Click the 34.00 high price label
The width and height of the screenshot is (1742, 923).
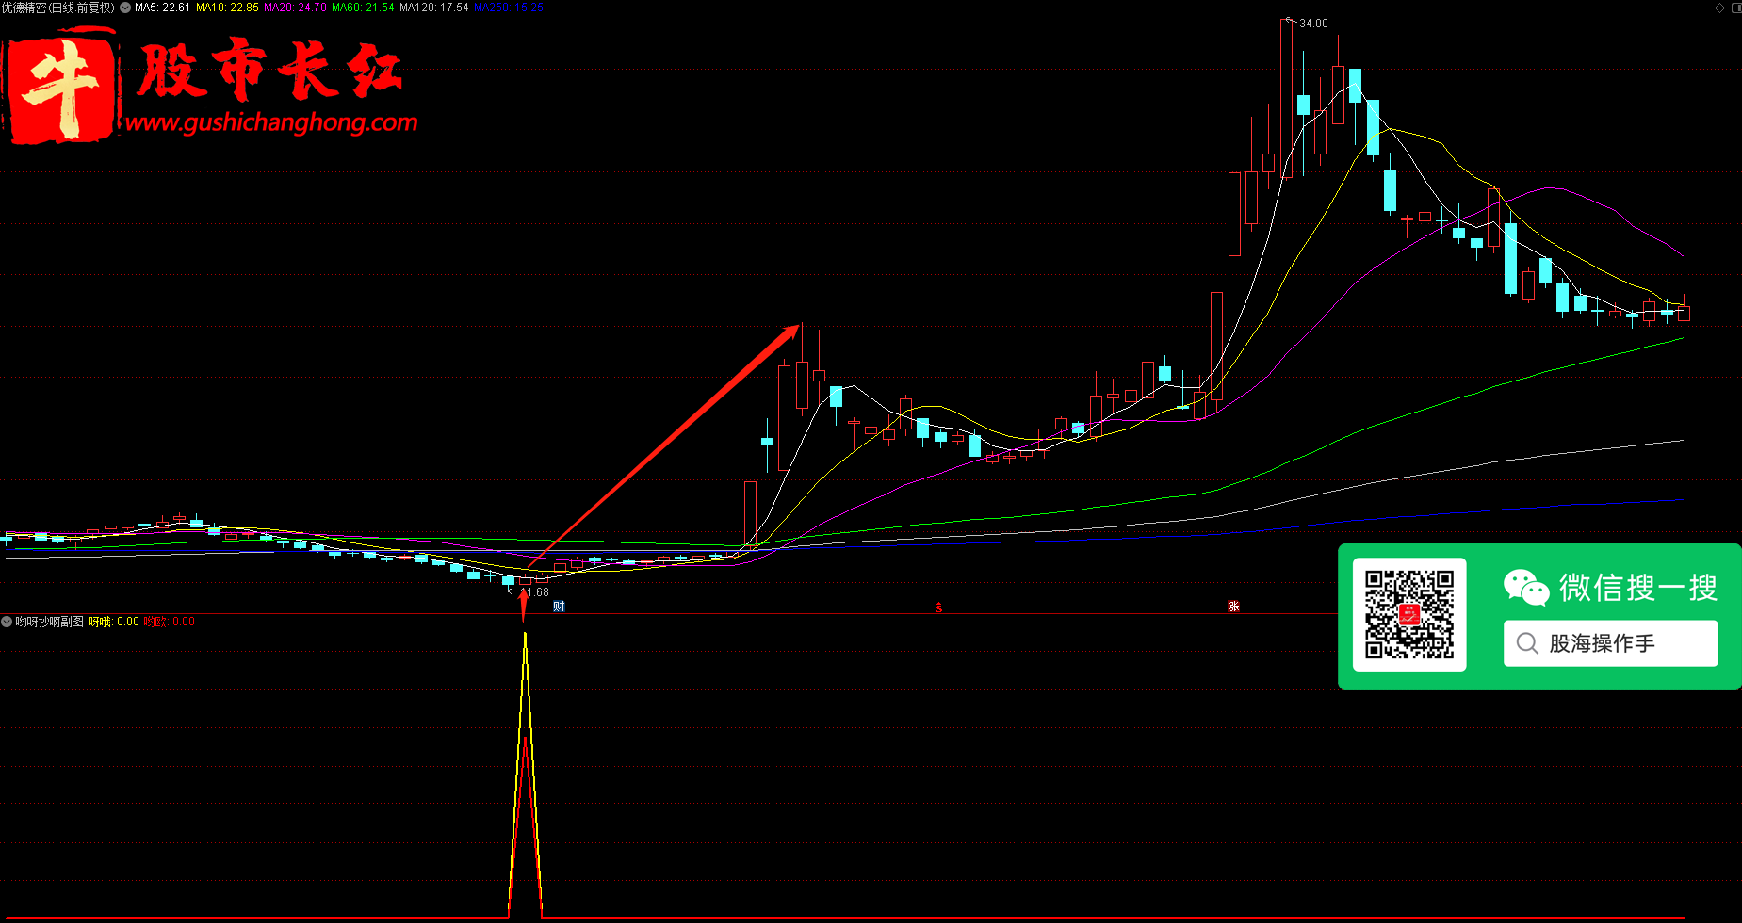[1313, 24]
